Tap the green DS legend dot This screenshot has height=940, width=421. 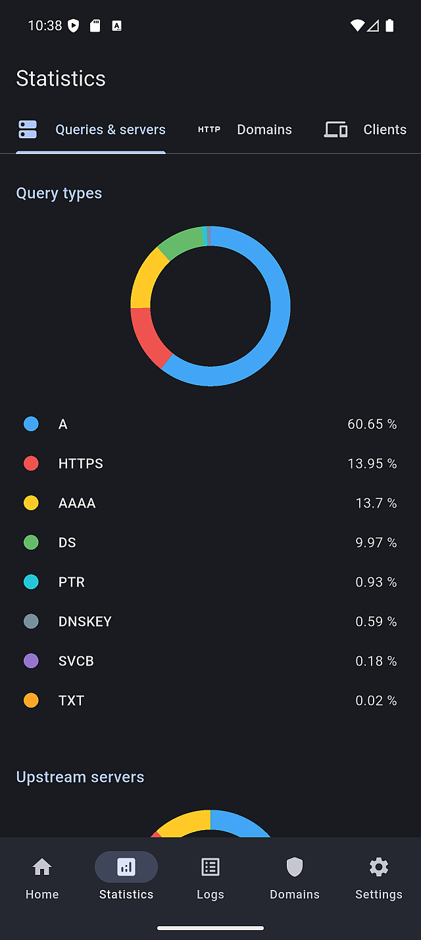[x=31, y=542]
